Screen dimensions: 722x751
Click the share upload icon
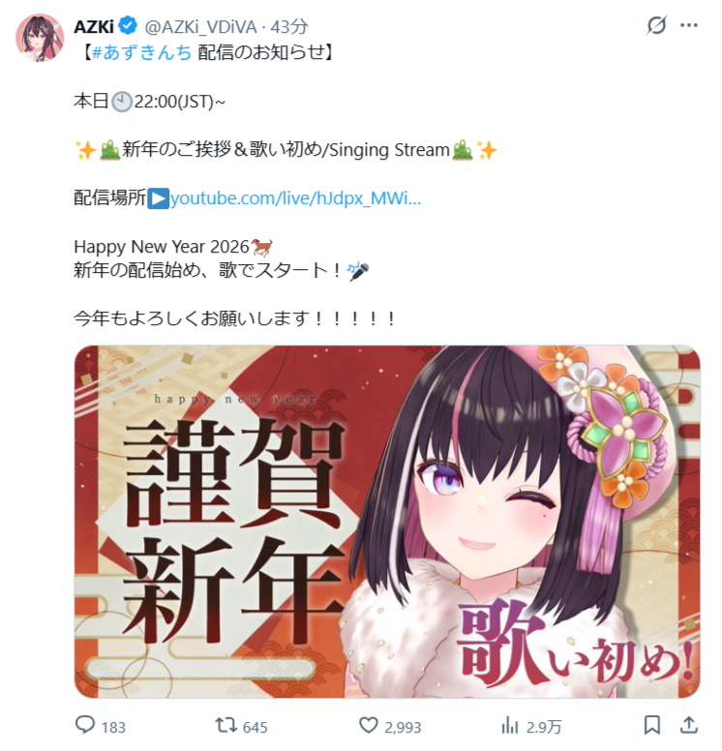tap(688, 725)
